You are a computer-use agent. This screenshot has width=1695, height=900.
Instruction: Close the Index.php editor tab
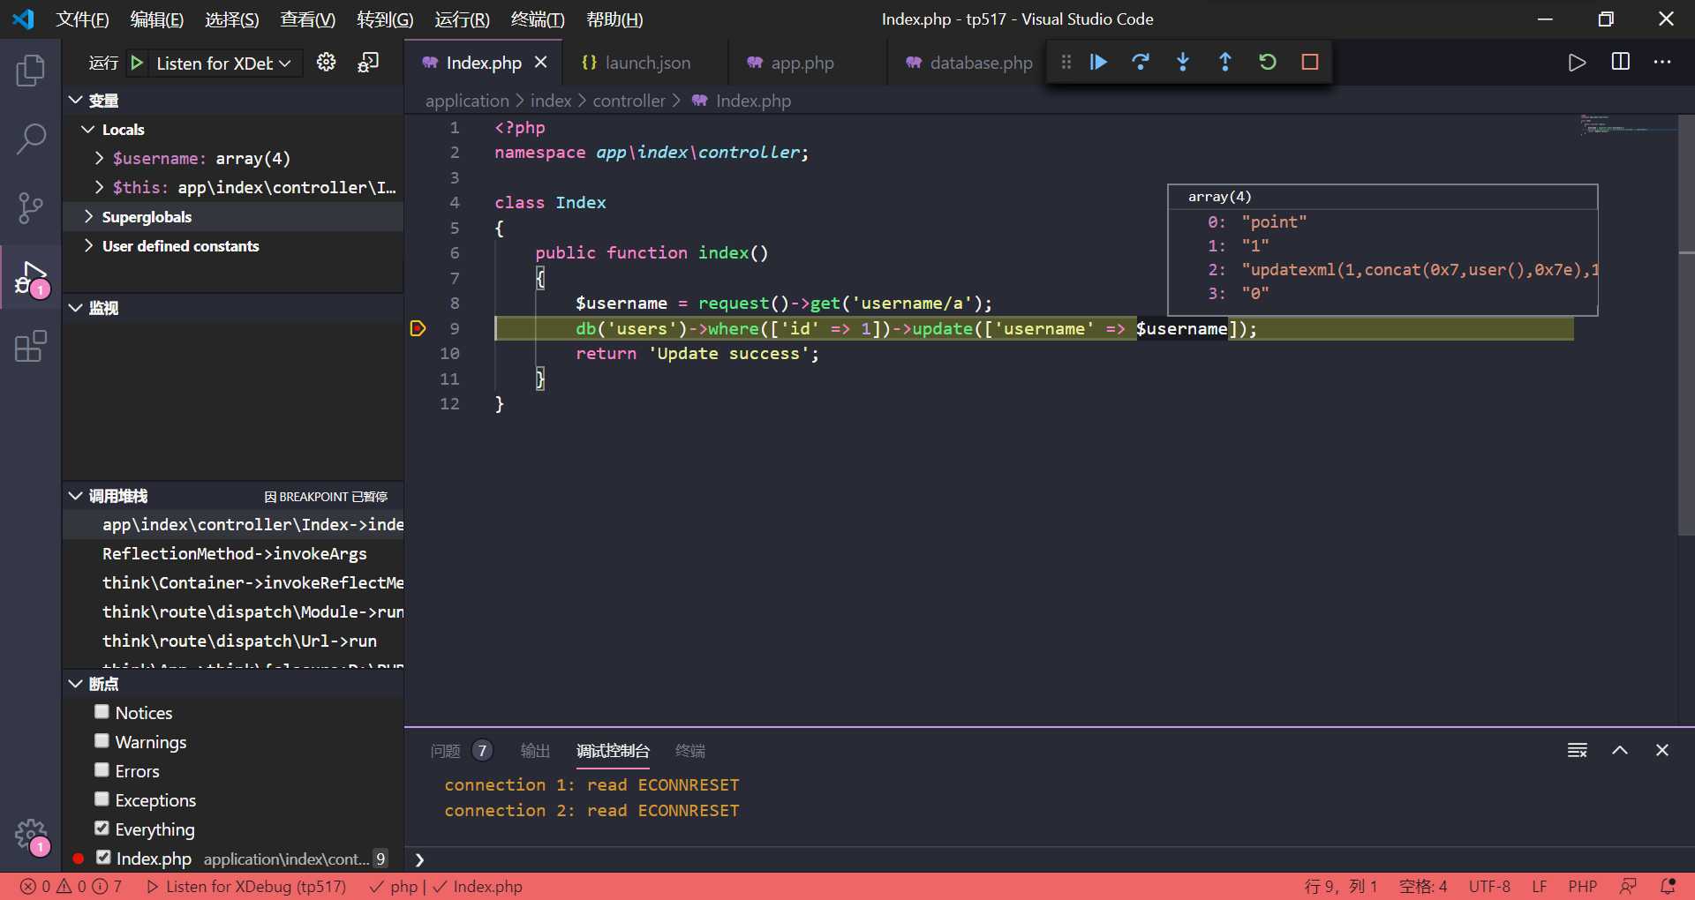point(541,62)
